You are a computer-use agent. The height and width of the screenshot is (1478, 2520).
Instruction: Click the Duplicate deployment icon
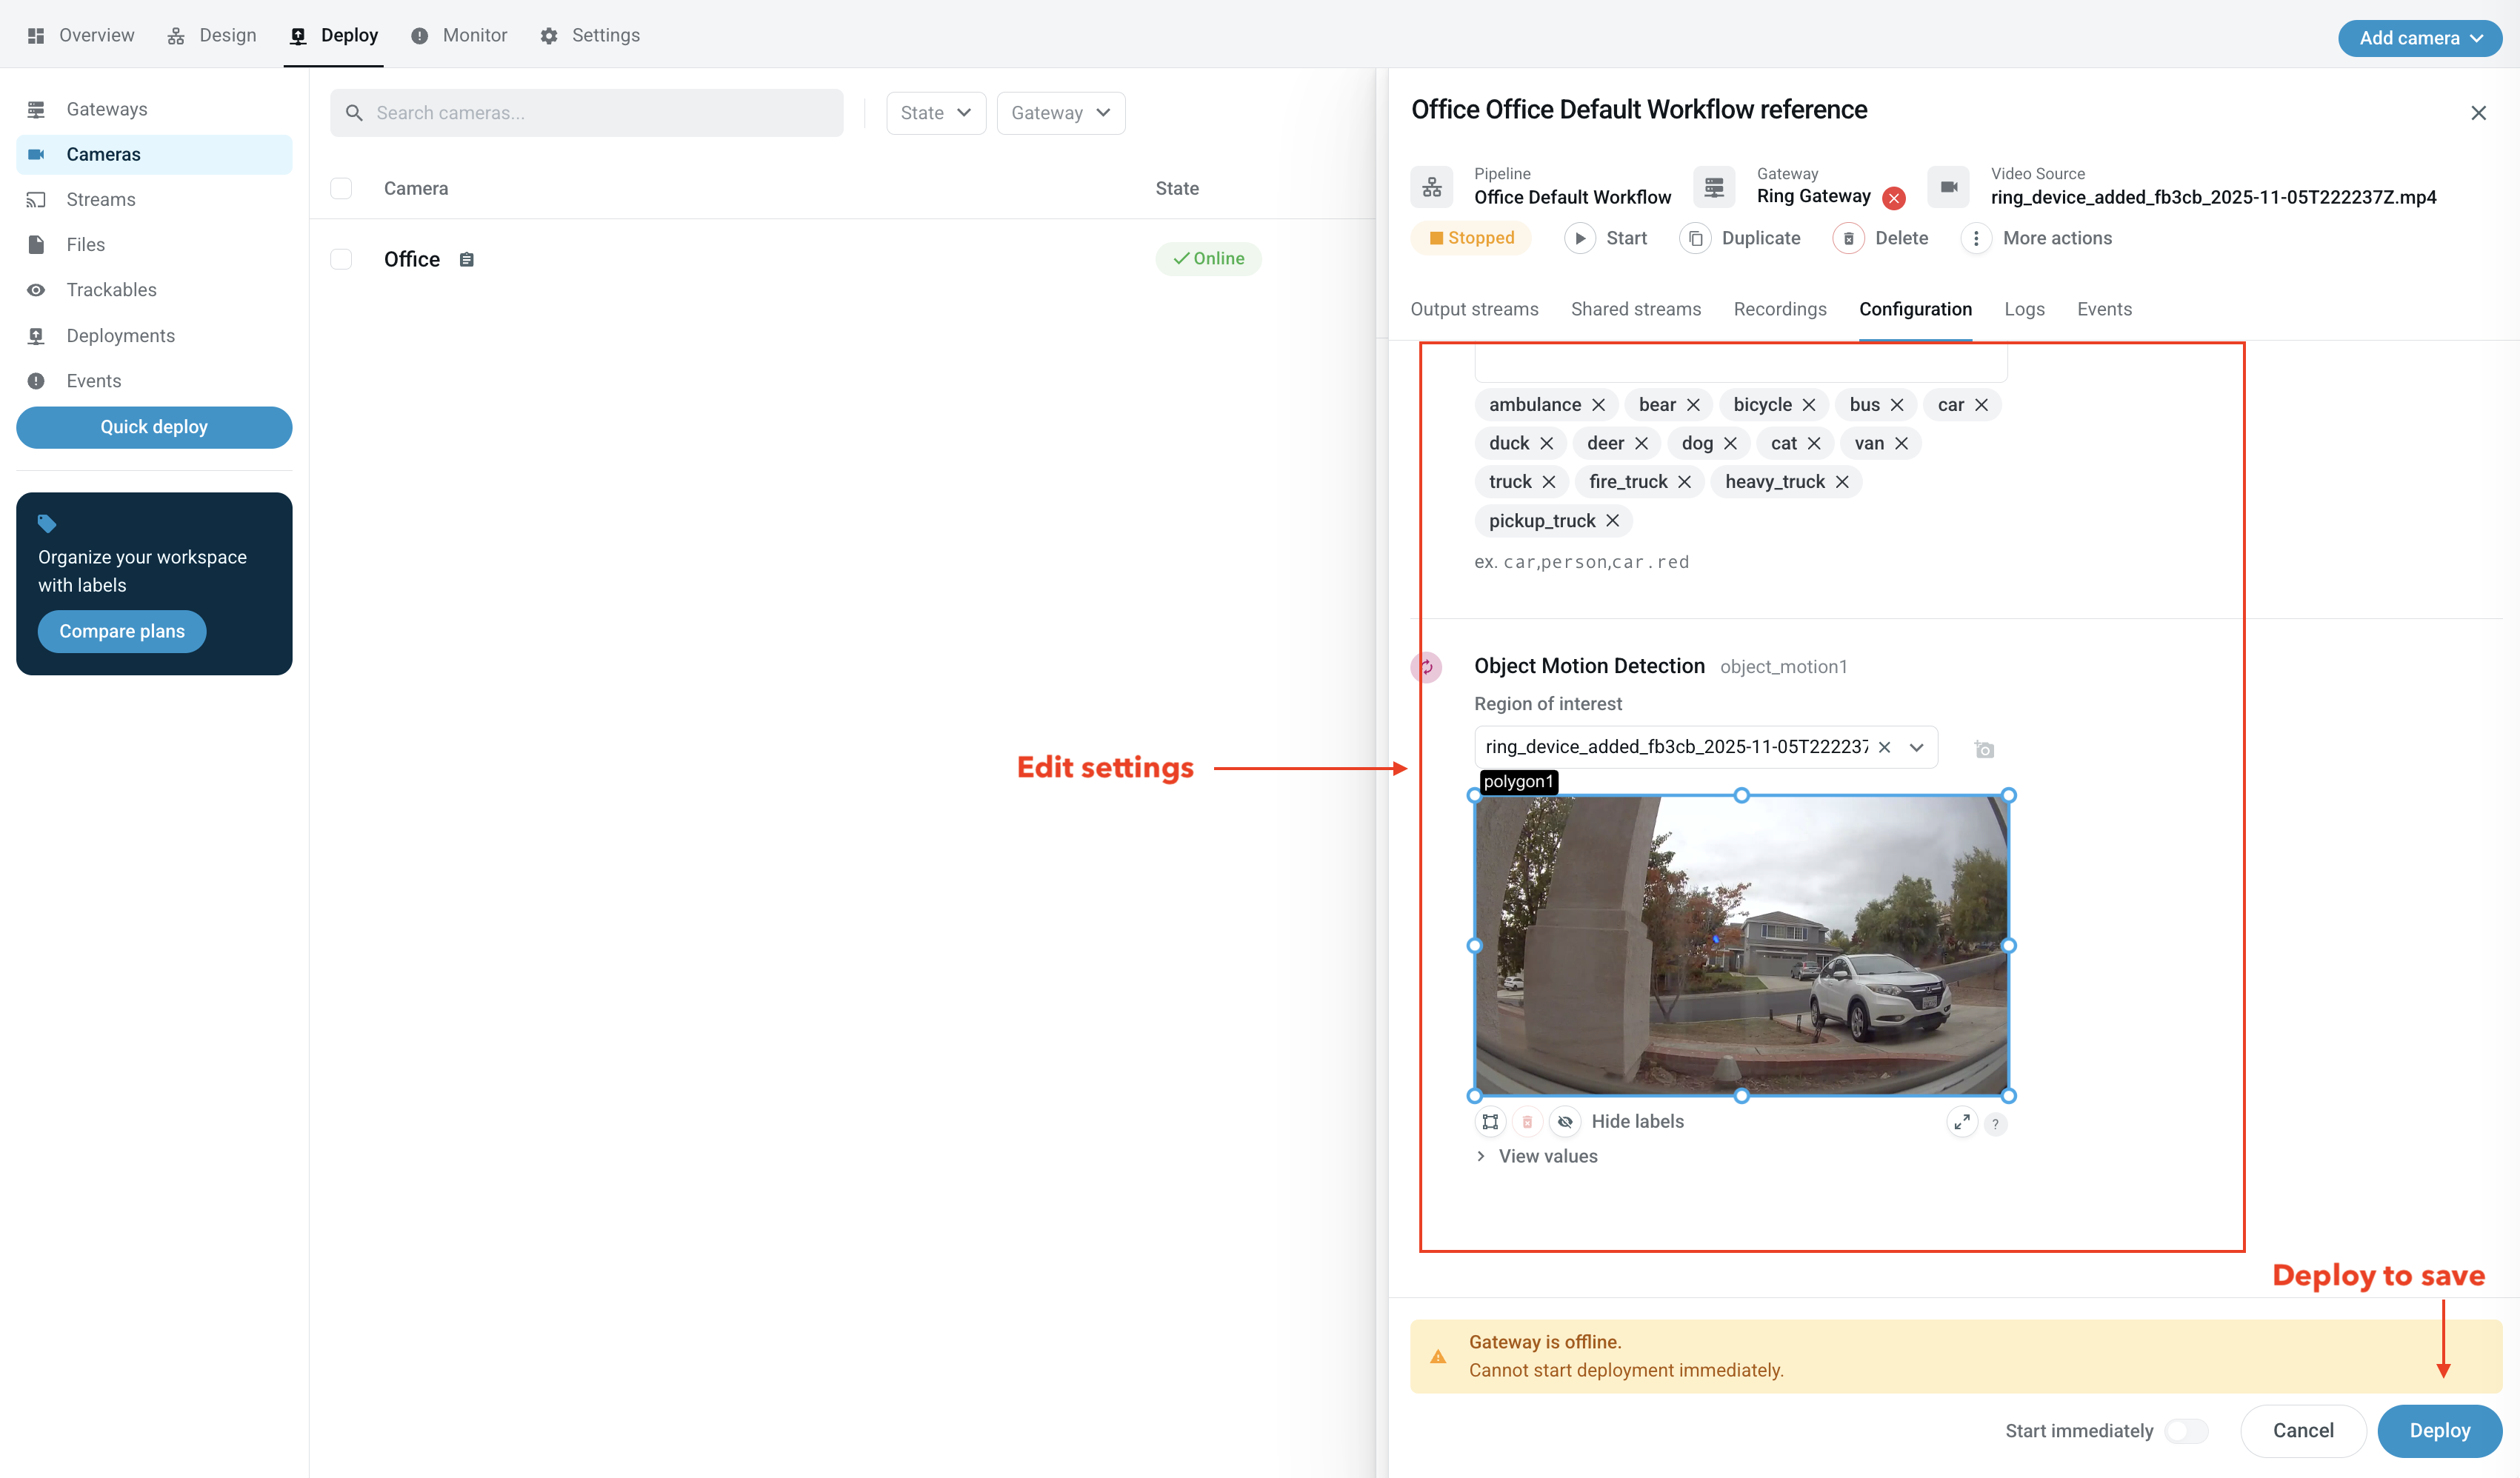tap(1695, 239)
